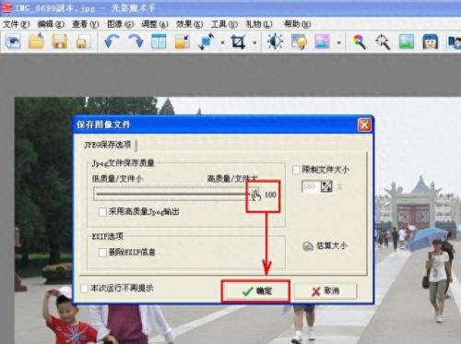Select the JPEG保存选项 tab
461x344 pixels.
click(108, 145)
